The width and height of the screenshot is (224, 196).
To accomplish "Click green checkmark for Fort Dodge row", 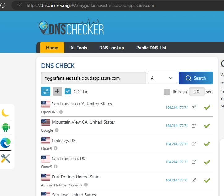I will pyautogui.click(x=207, y=181).
